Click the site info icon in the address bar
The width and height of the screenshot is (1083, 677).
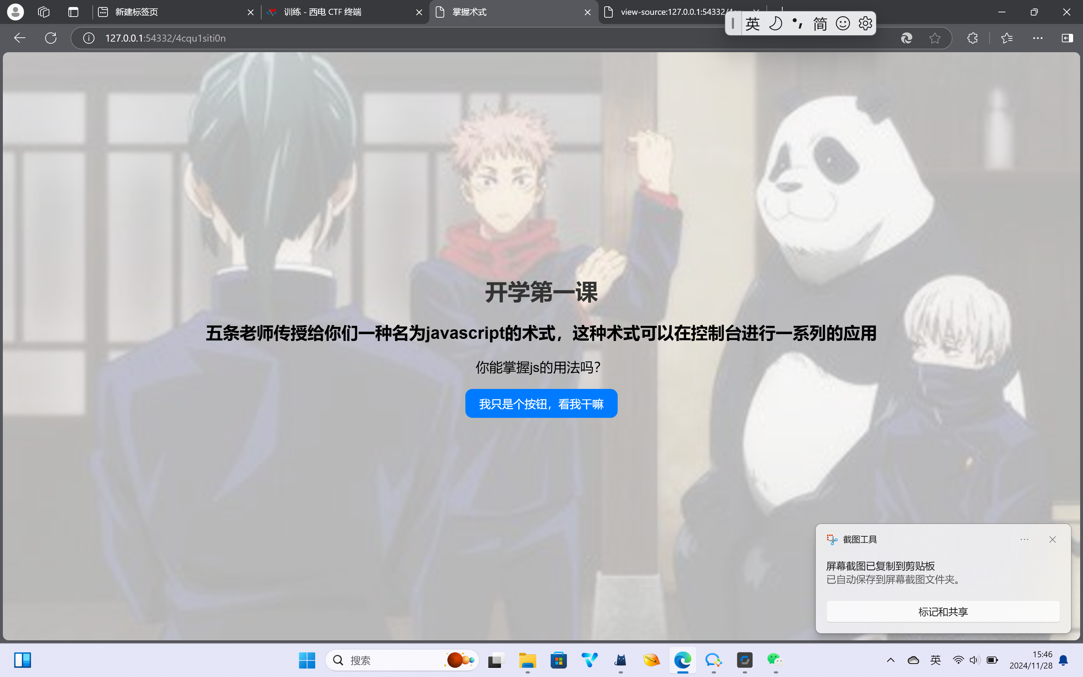(88, 38)
